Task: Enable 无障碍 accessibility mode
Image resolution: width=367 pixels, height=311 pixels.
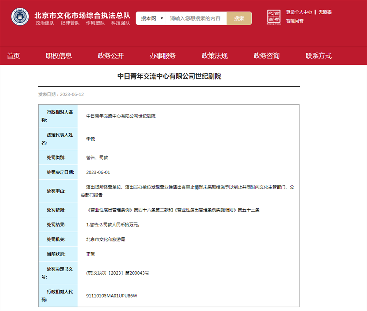Action: click(325, 12)
